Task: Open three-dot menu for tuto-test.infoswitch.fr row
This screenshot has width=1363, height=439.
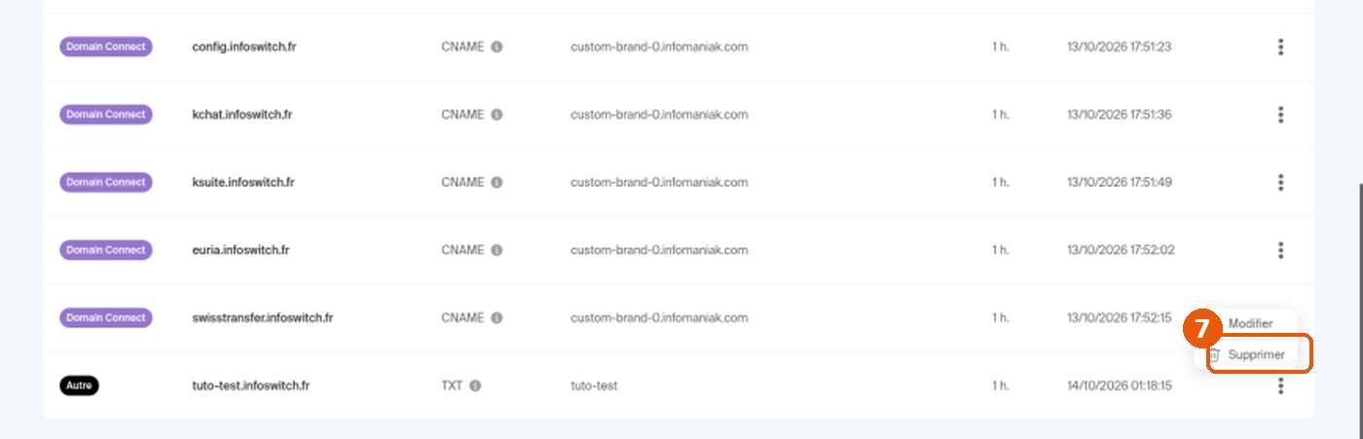Action: pyautogui.click(x=1280, y=385)
